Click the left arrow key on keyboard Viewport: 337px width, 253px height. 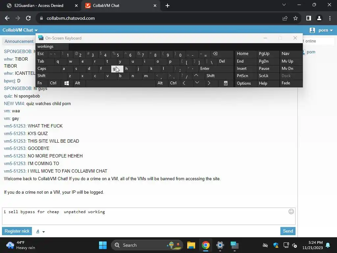184,83
